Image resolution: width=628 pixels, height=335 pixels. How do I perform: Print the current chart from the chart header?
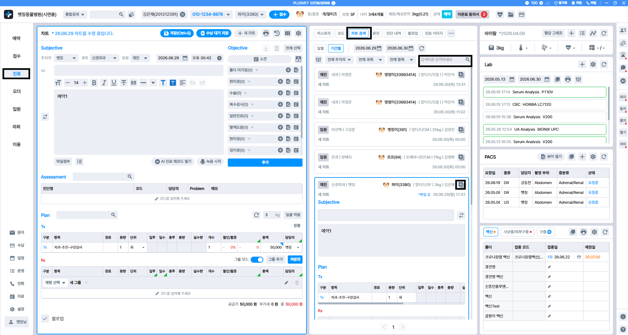[x=266, y=33]
